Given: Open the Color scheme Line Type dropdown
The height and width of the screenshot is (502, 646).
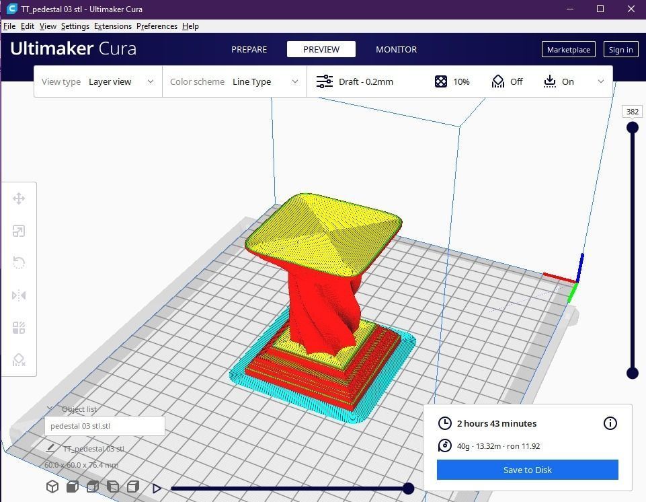Looking at the screenshot, I should pos(235,81).
